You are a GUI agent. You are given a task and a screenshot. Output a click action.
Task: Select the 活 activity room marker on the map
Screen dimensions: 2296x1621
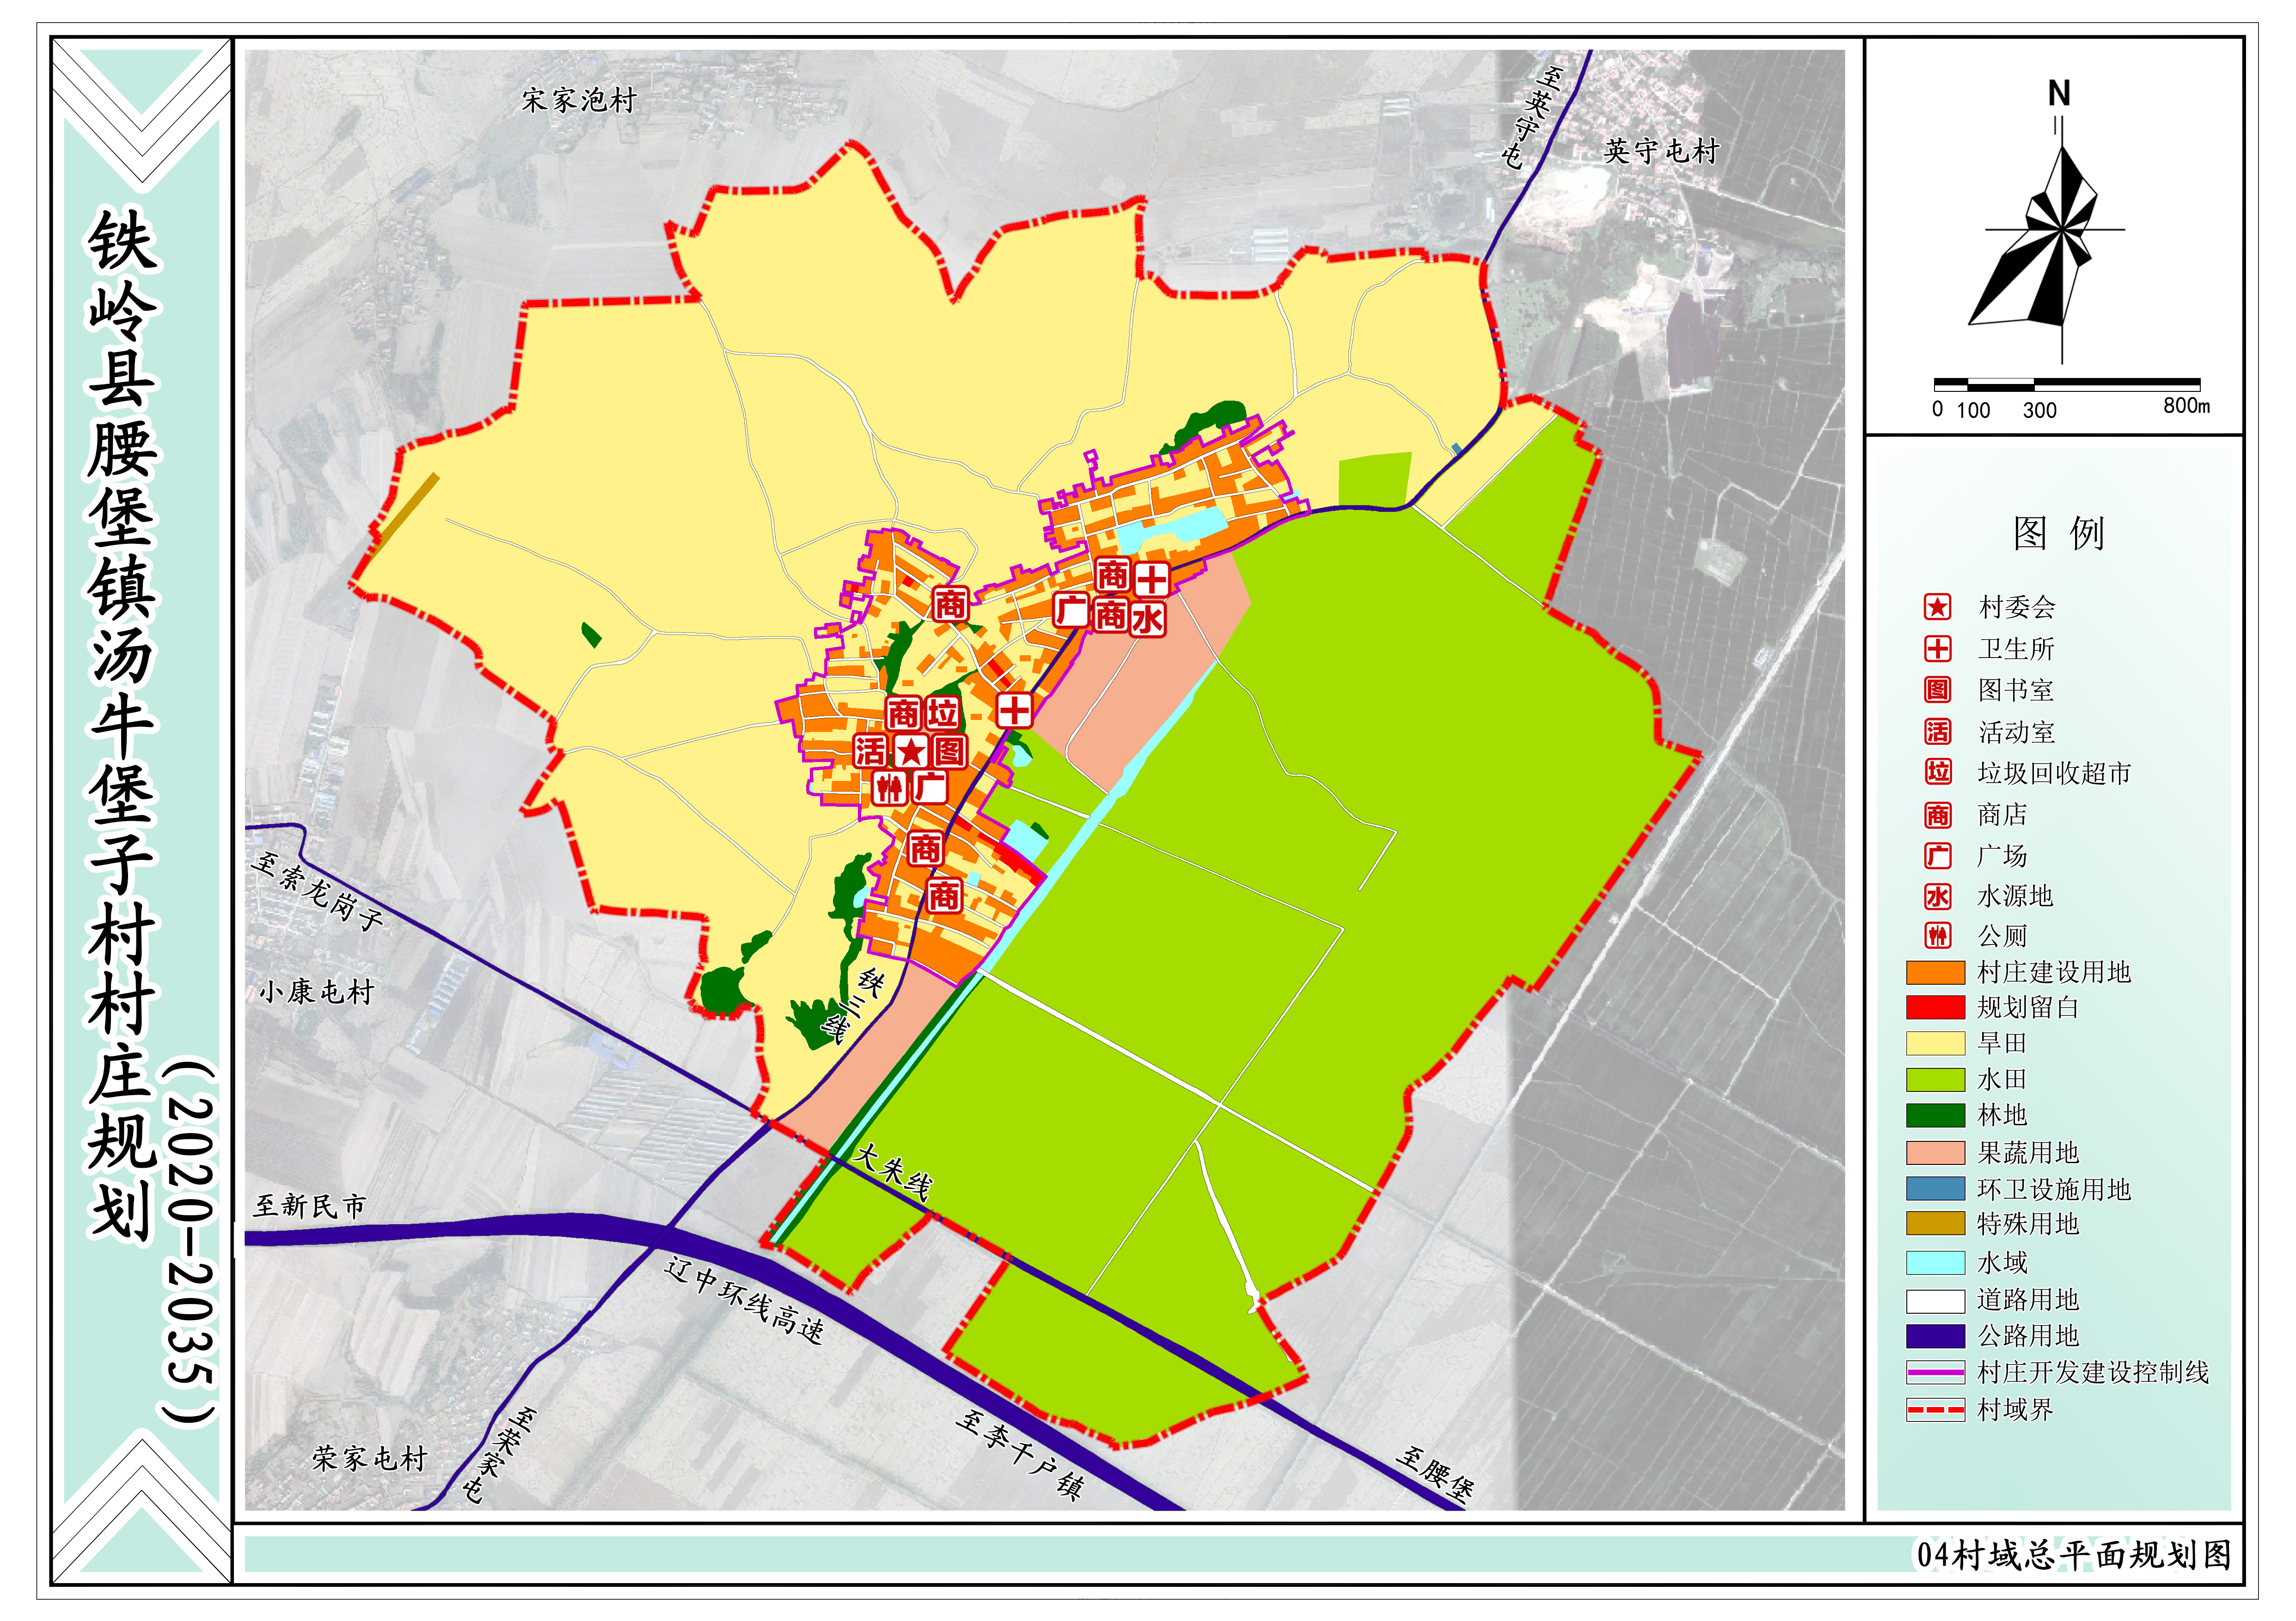coord(871,751)
